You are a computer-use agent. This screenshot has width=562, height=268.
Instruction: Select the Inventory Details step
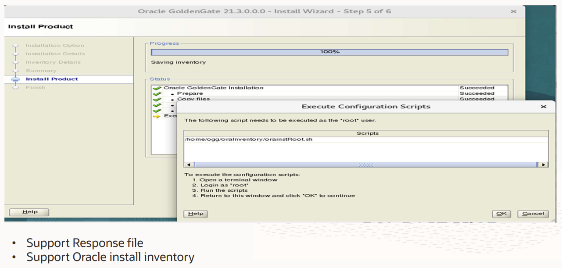53,62
